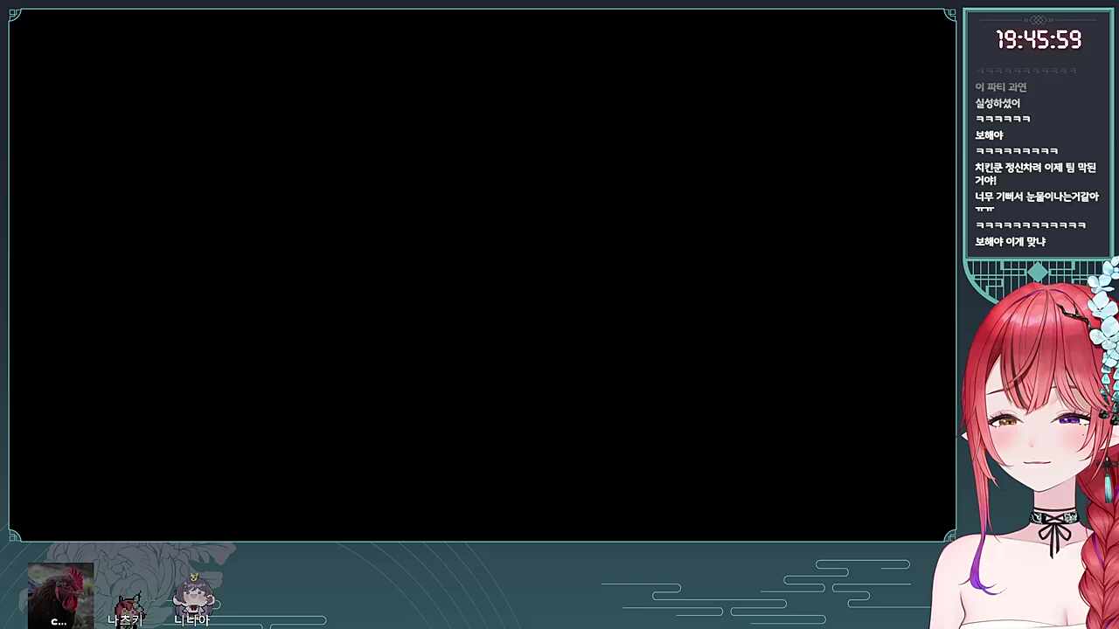Click the rooster profile picture thumbnail

60,595
